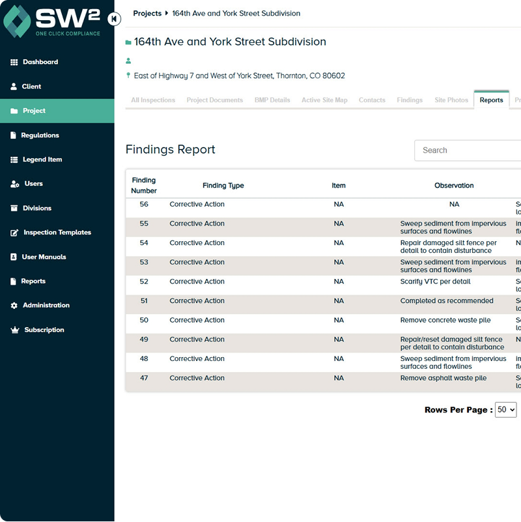The image size is (521, 522).
Task: Click the Findings Report search field
Action: (x=469, y=151)
